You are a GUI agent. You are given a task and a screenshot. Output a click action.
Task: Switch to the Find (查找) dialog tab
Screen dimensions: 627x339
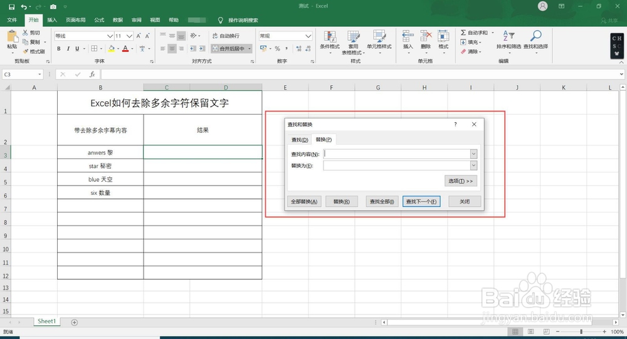300,140
